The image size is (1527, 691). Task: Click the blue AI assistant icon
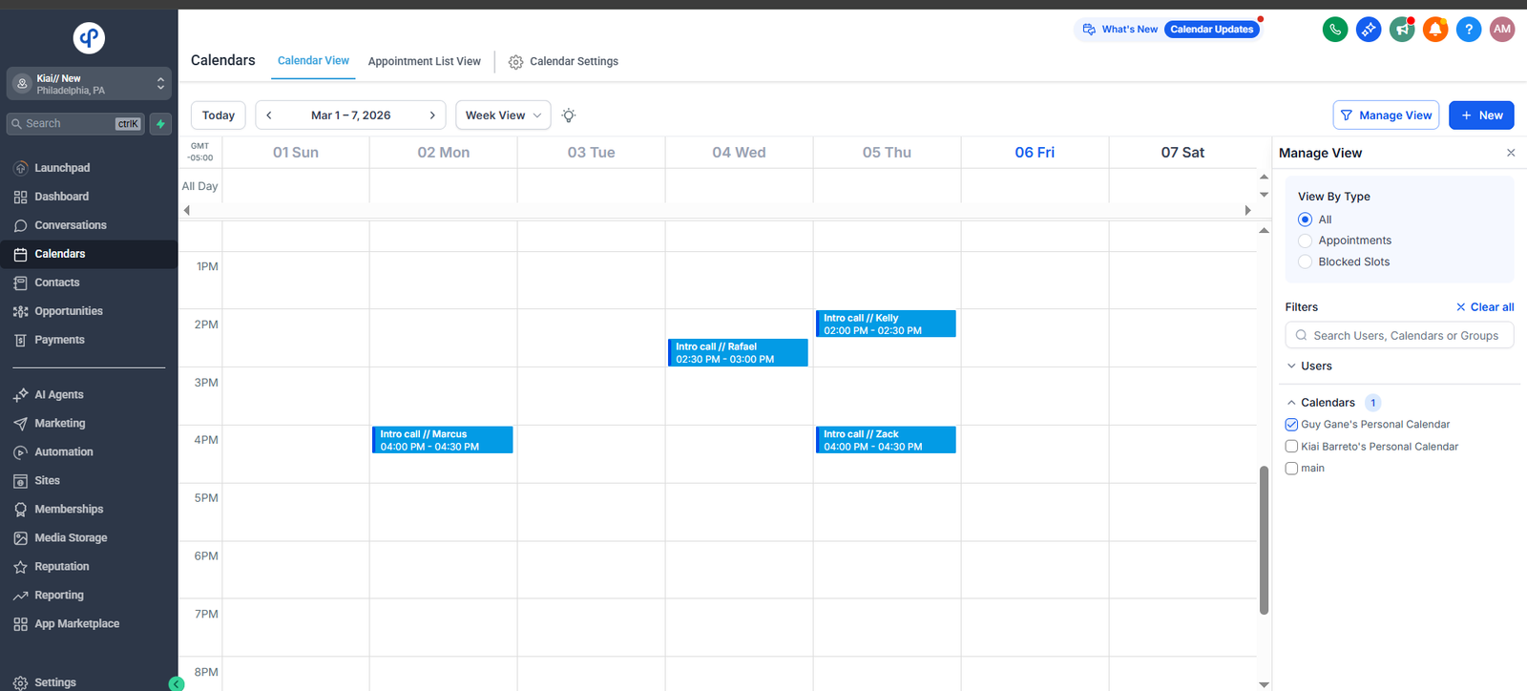pyautogui.click(x=1369, y=30)
